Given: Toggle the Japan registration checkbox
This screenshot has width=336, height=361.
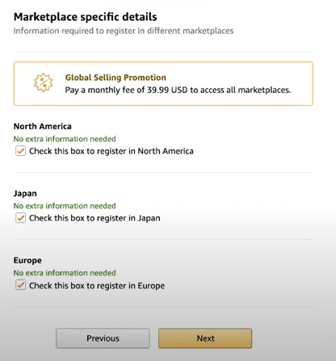Looking at the screenshot, I should click(x=20, y=218).
